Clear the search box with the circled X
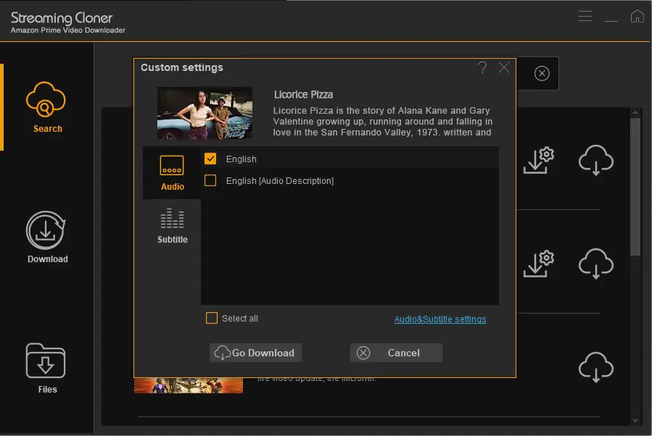The height and width of the screenshot is (436, 652). 541,73
